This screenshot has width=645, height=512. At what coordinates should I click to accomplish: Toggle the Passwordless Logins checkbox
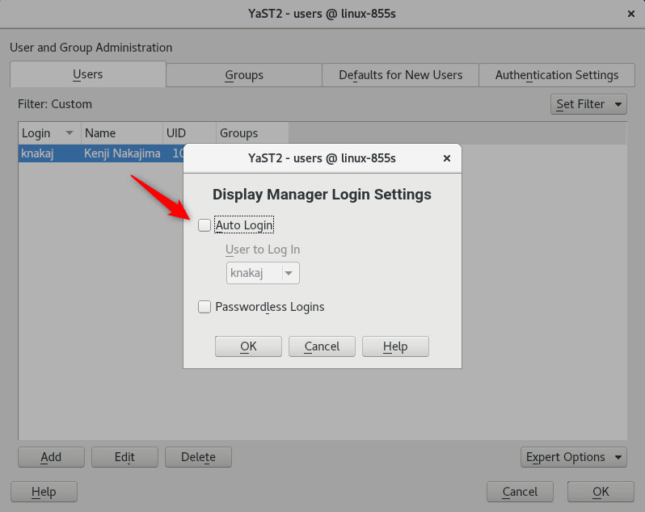pos(204,307)
